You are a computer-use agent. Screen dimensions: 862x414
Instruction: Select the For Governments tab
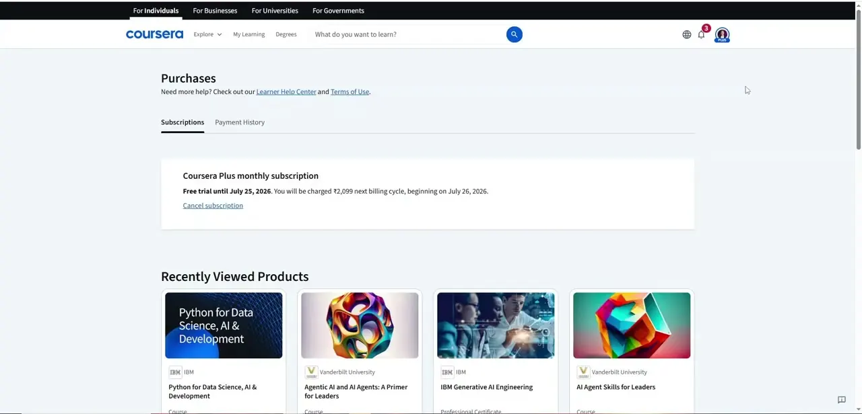338,11
